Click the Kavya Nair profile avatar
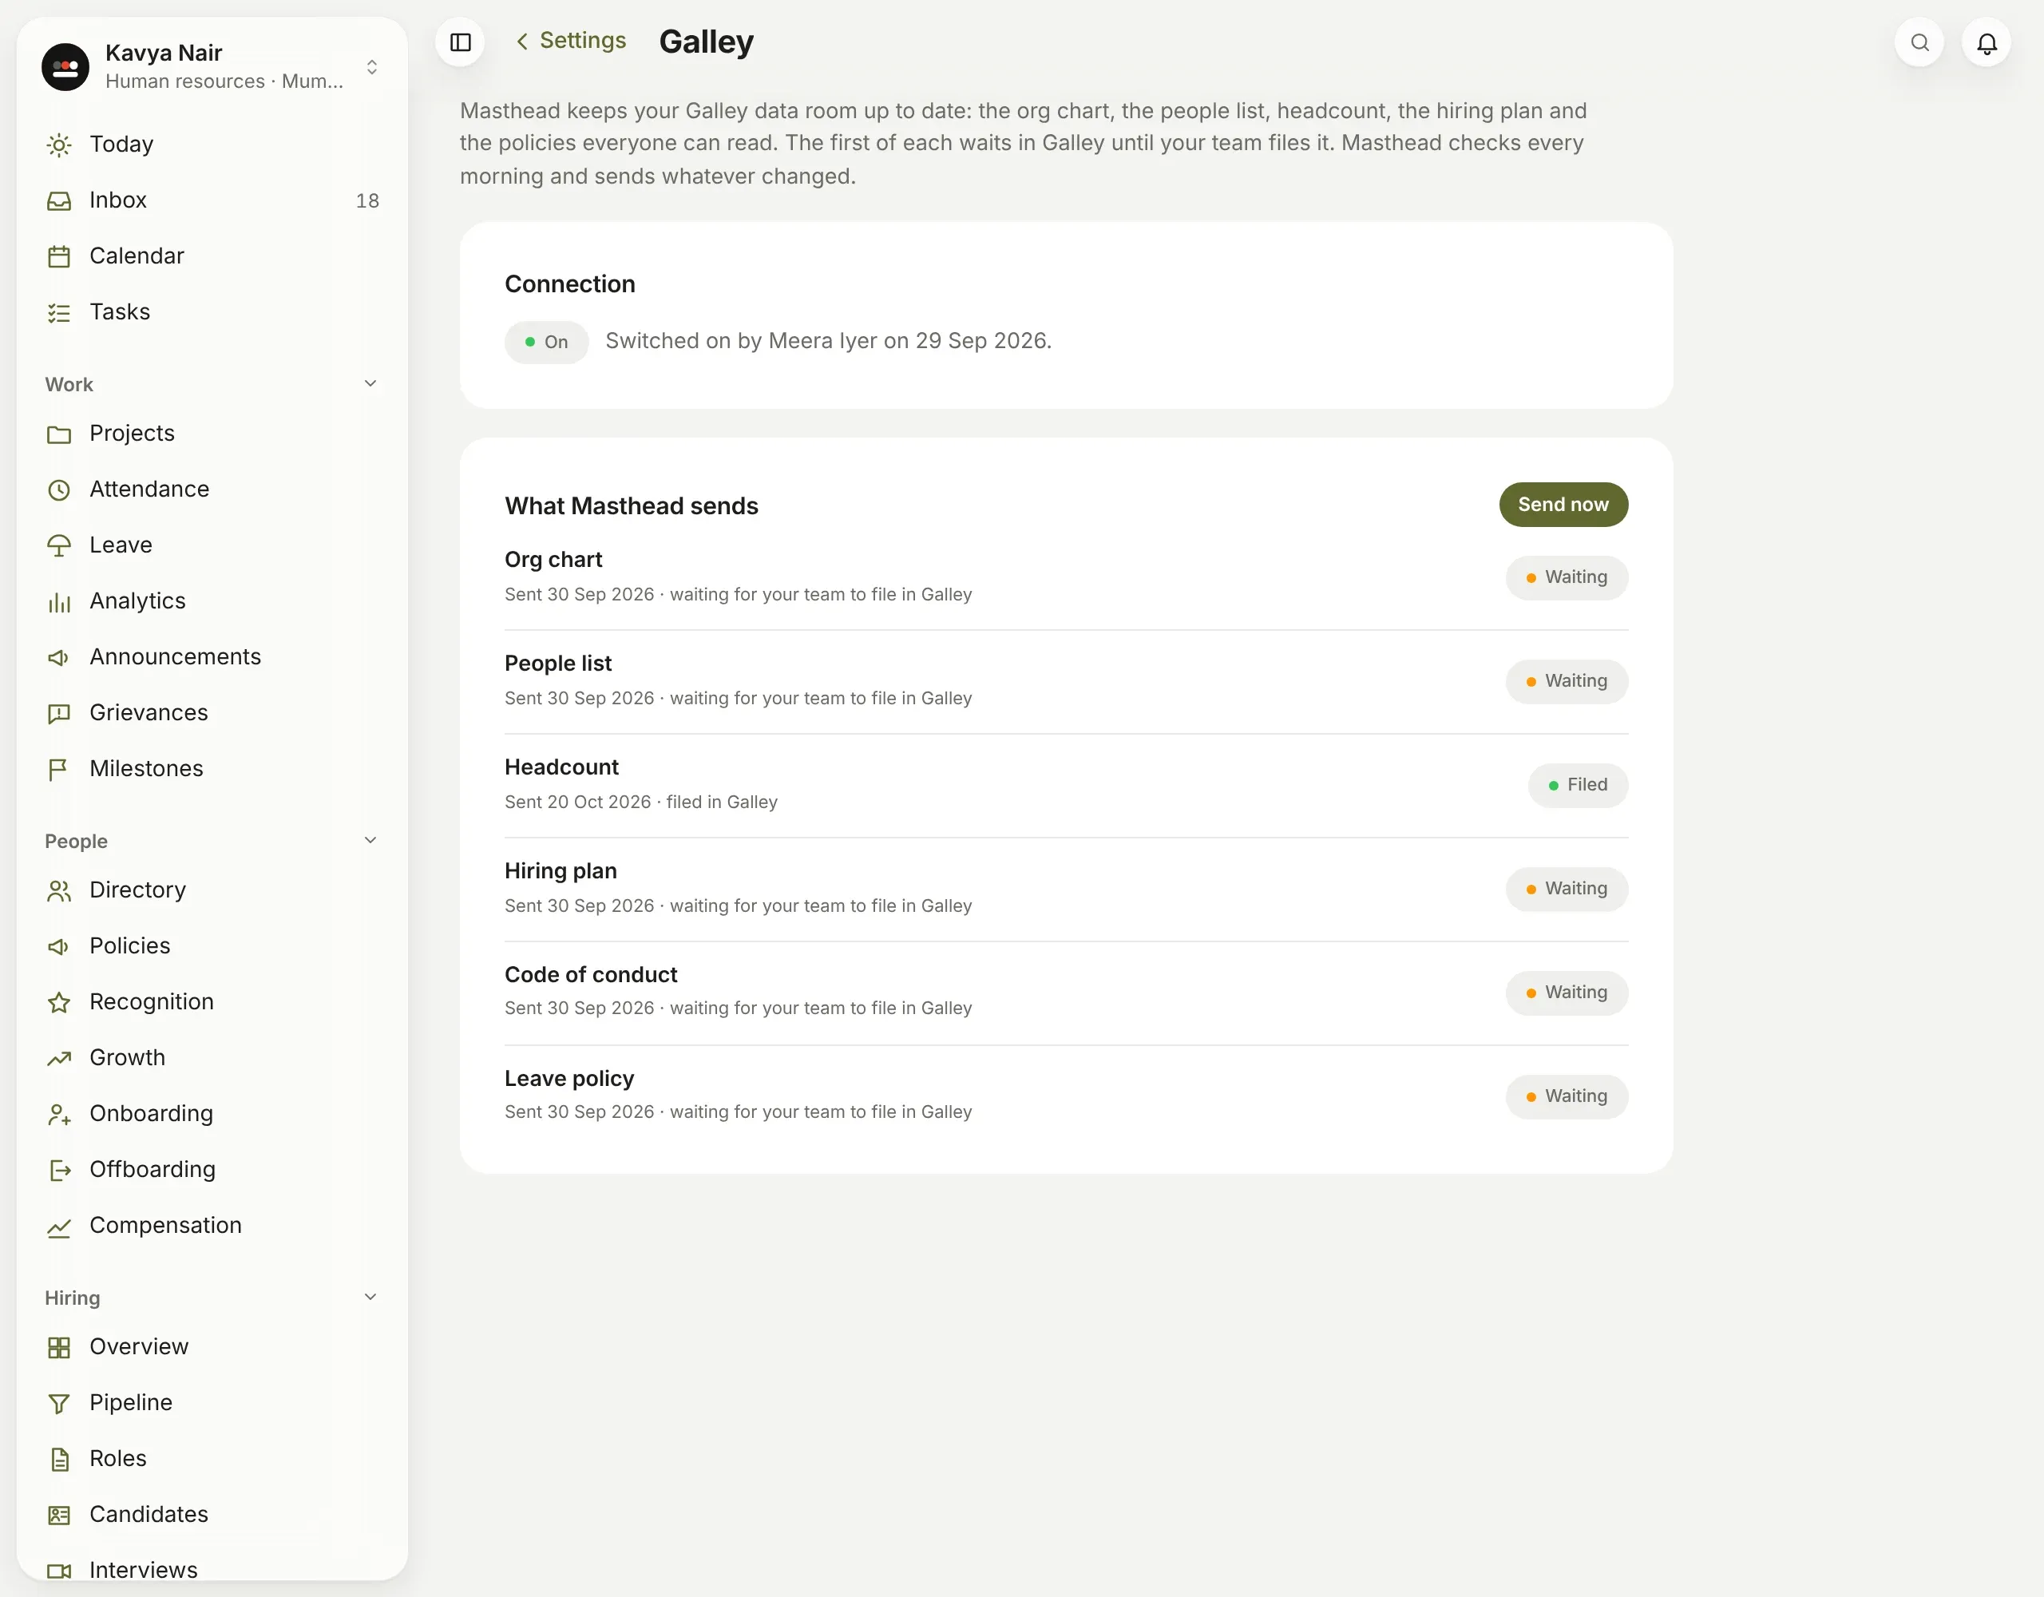Image resolution: width=2044 pixels, height=1597 pixels. tap(65, 66)
